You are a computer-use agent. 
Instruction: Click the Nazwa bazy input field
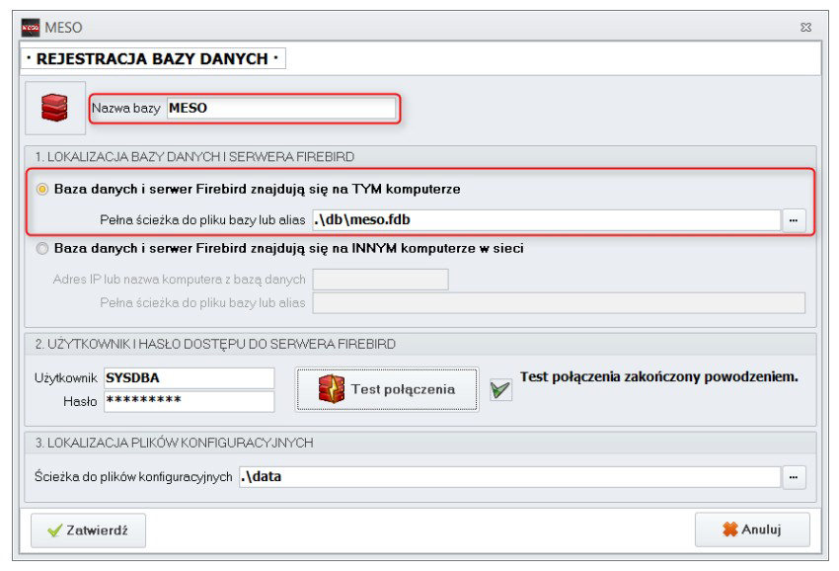(x=281, y=109)
